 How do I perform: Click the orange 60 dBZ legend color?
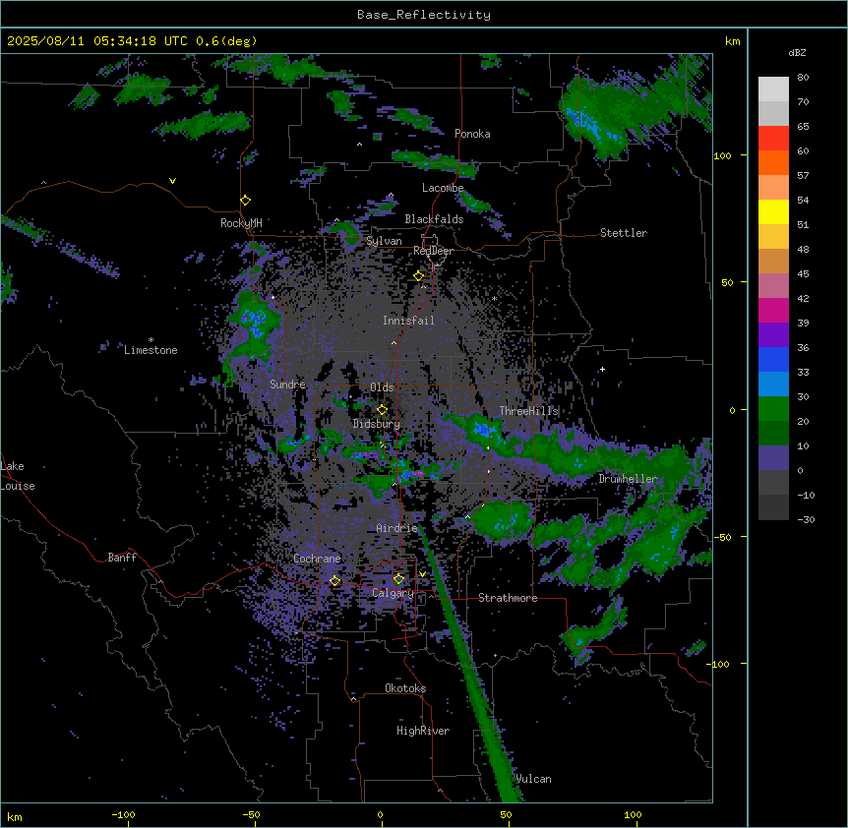click(x=773, y=162)
